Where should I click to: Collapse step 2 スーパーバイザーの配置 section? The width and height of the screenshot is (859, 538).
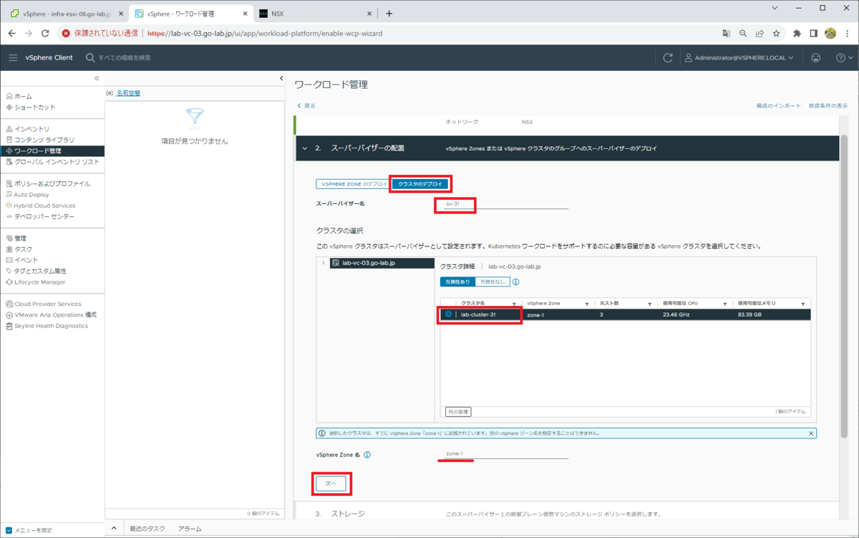[x=305, y=148]
